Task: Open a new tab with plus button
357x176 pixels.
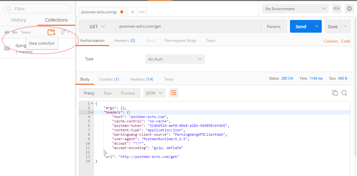Action: (x=132, y=12)
